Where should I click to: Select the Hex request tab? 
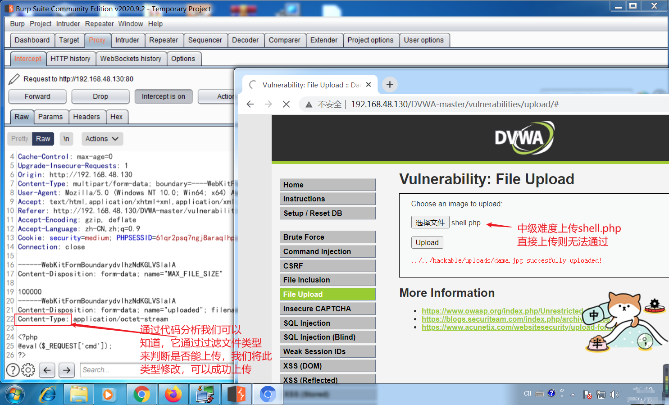click(117, 117)
